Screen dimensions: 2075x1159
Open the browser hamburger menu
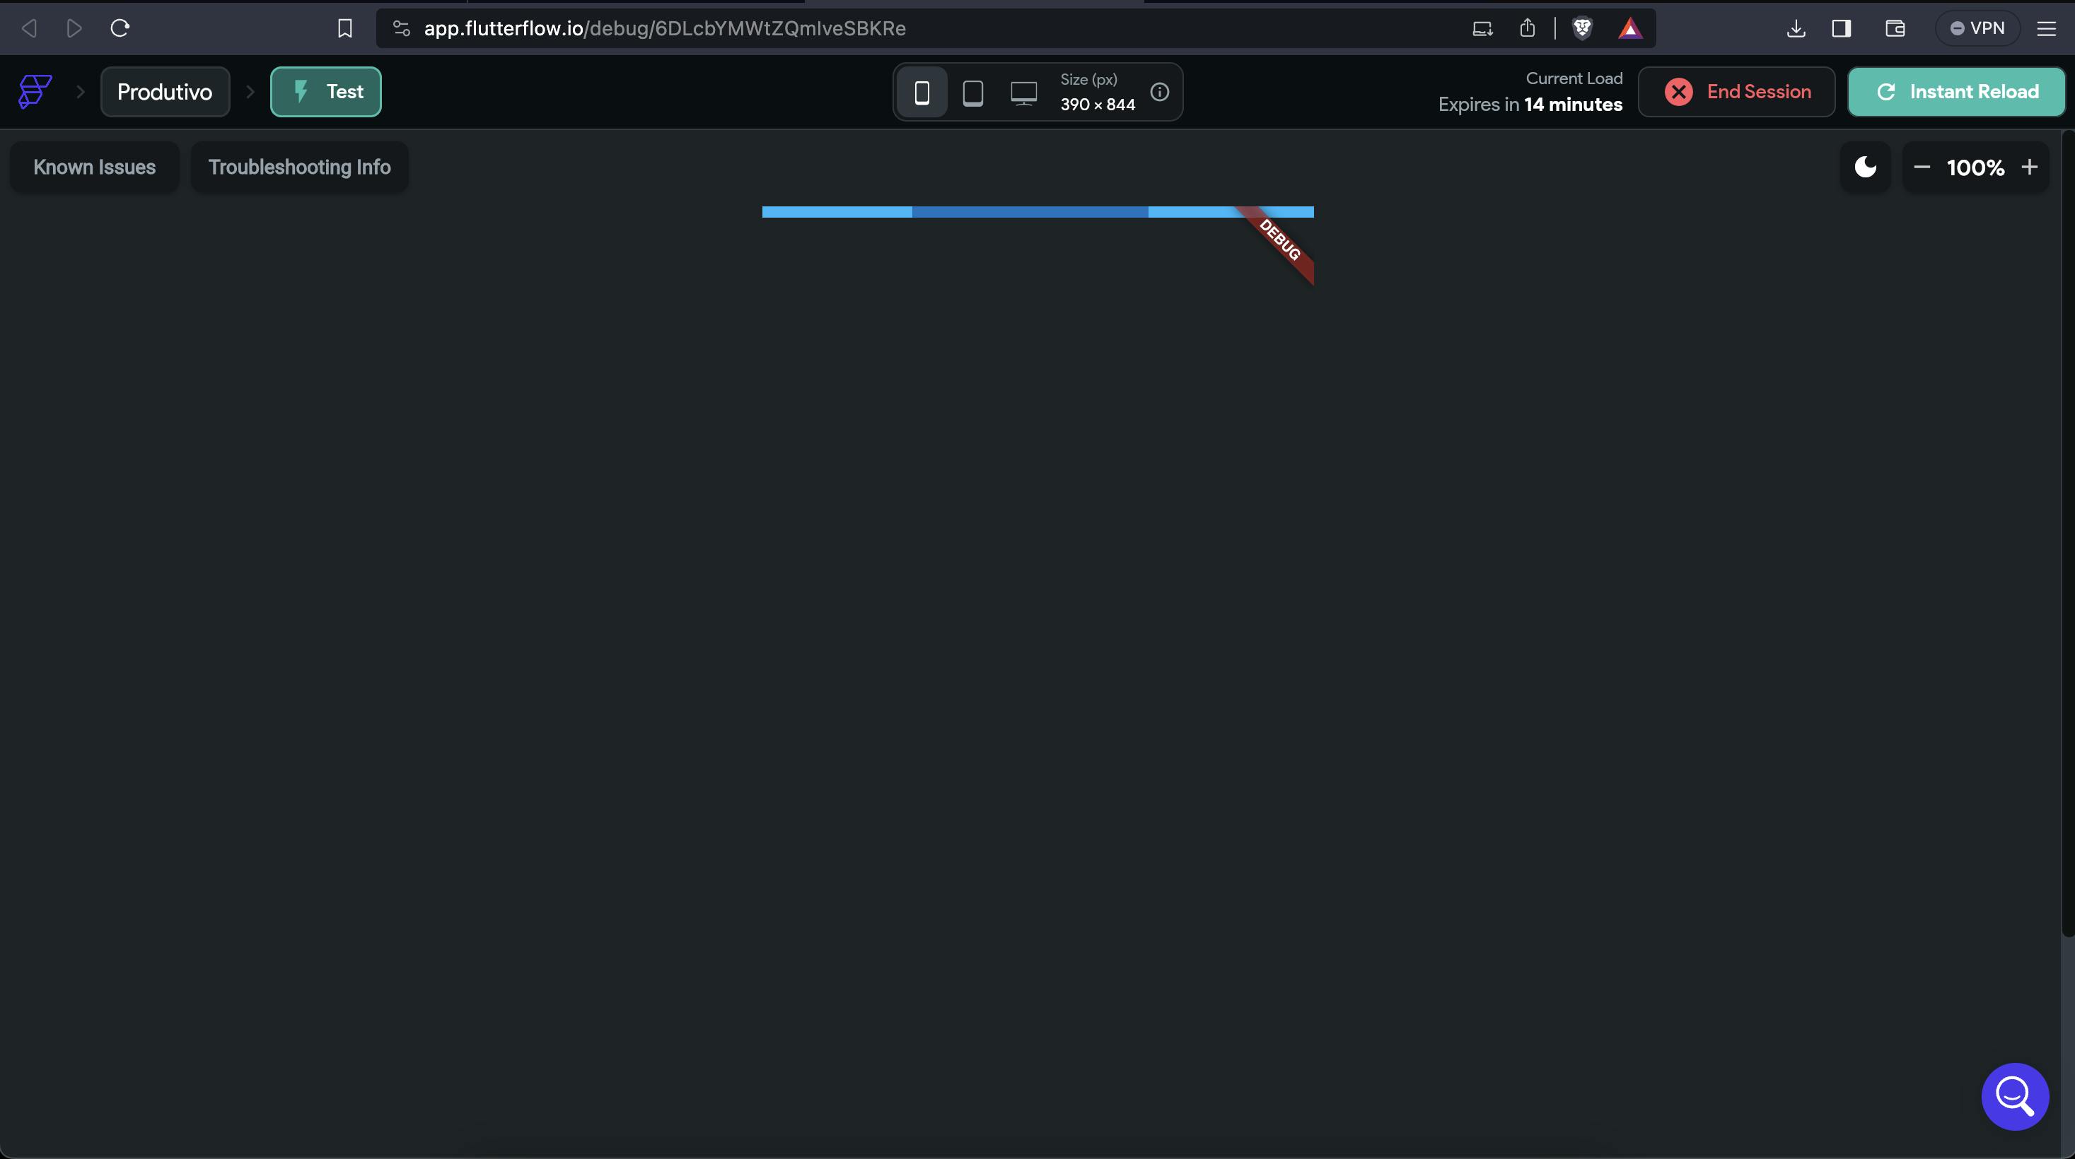(2047, 28)
